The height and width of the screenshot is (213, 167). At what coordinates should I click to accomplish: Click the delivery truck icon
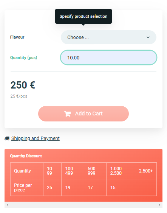[x=7, y=138]
